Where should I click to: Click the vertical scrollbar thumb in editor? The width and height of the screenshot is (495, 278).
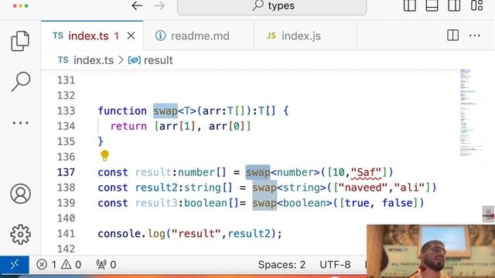488,215
